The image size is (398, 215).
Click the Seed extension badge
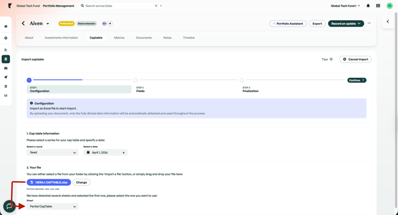[87, 24]
